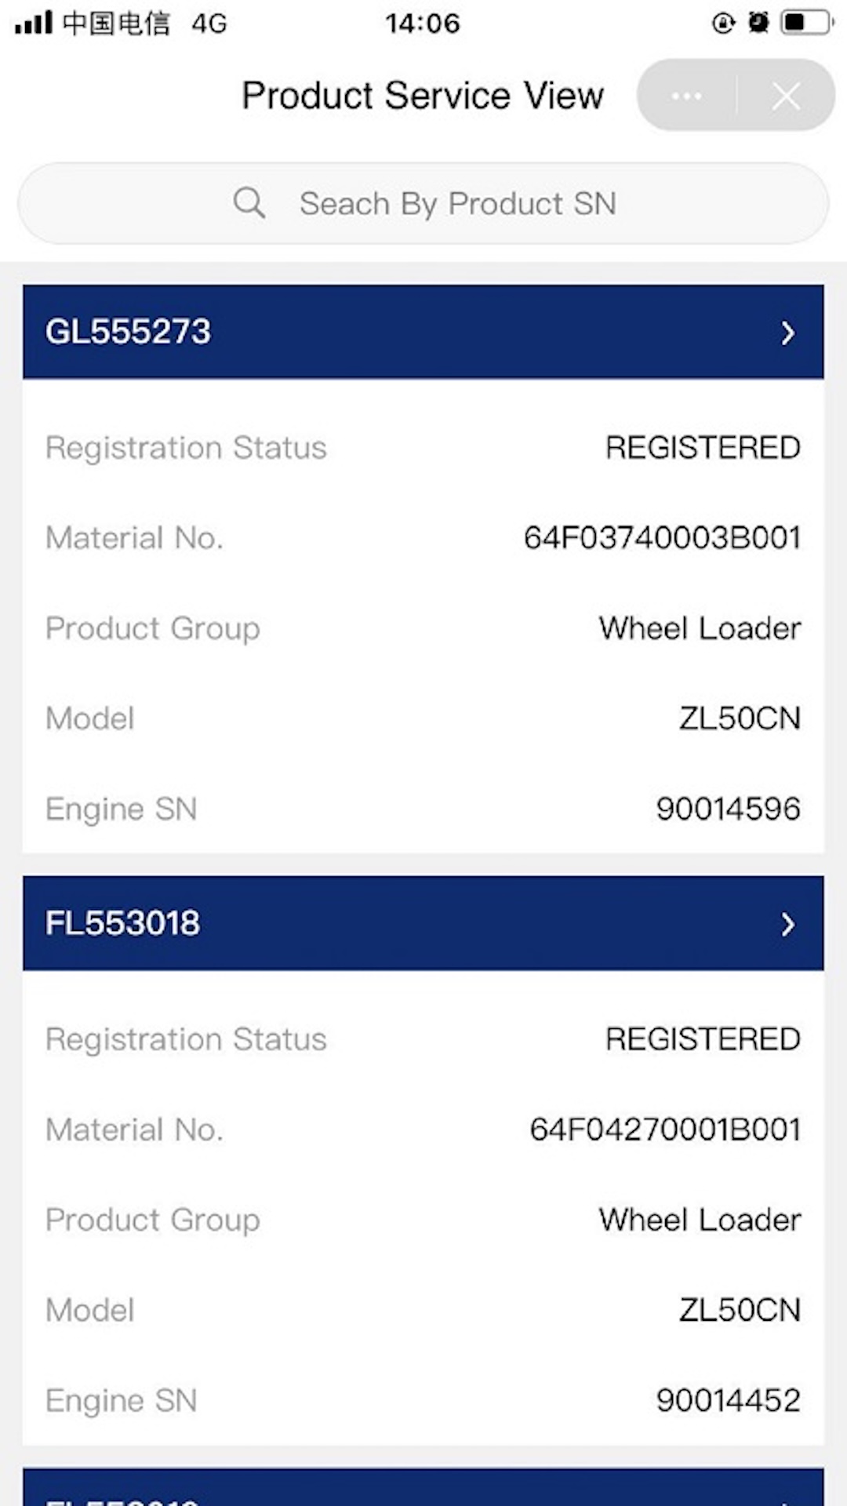Tap the alarm clock status icon
The image size is (847, 1506).
[758, 22]
